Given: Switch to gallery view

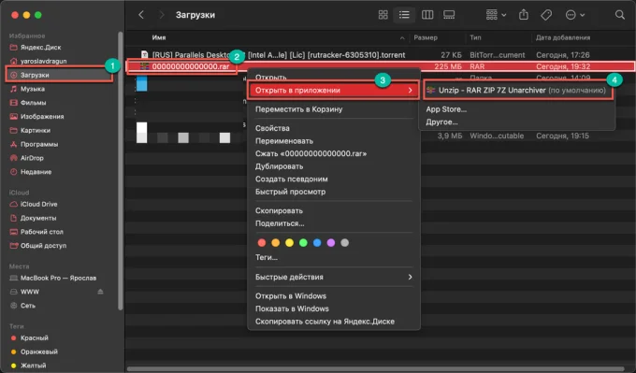Looking at the screenshot, I should click(449, 15).
